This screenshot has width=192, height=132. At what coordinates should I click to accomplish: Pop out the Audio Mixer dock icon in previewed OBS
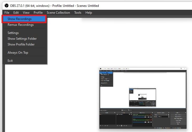pos(152,113)
